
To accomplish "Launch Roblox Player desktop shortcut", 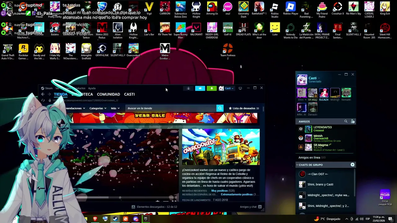I will [291, 8].
